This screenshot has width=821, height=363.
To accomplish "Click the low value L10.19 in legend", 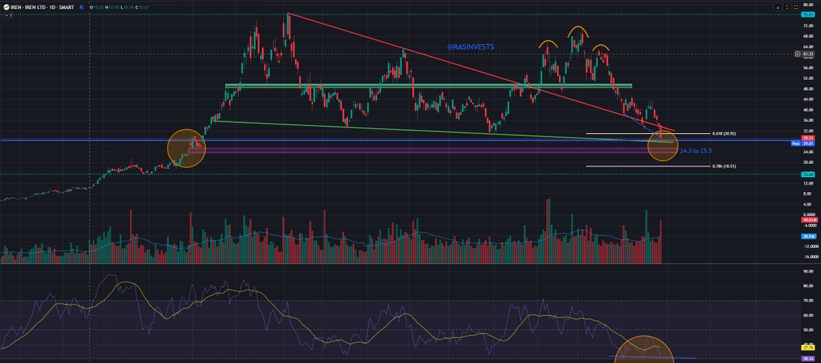I will (x=127, y=7).
